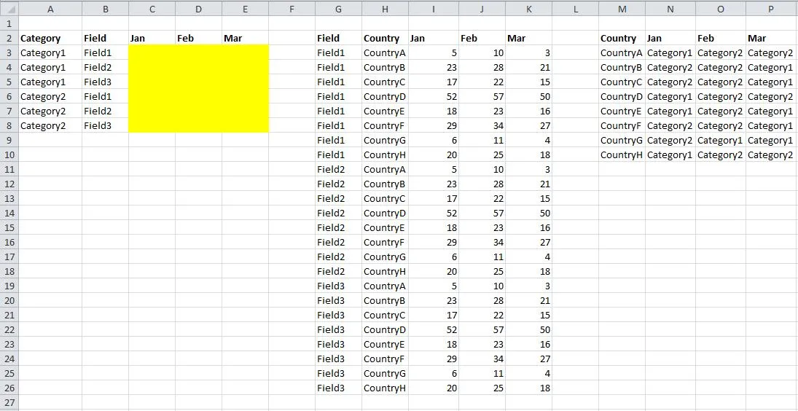Select cell K18 with value 18
Viewport: 798px width, 411px height.
coord(529,271)
